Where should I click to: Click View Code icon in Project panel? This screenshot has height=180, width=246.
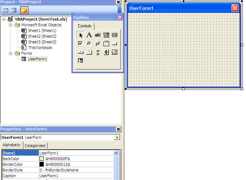pyautogui.click(x=6, y=10)
